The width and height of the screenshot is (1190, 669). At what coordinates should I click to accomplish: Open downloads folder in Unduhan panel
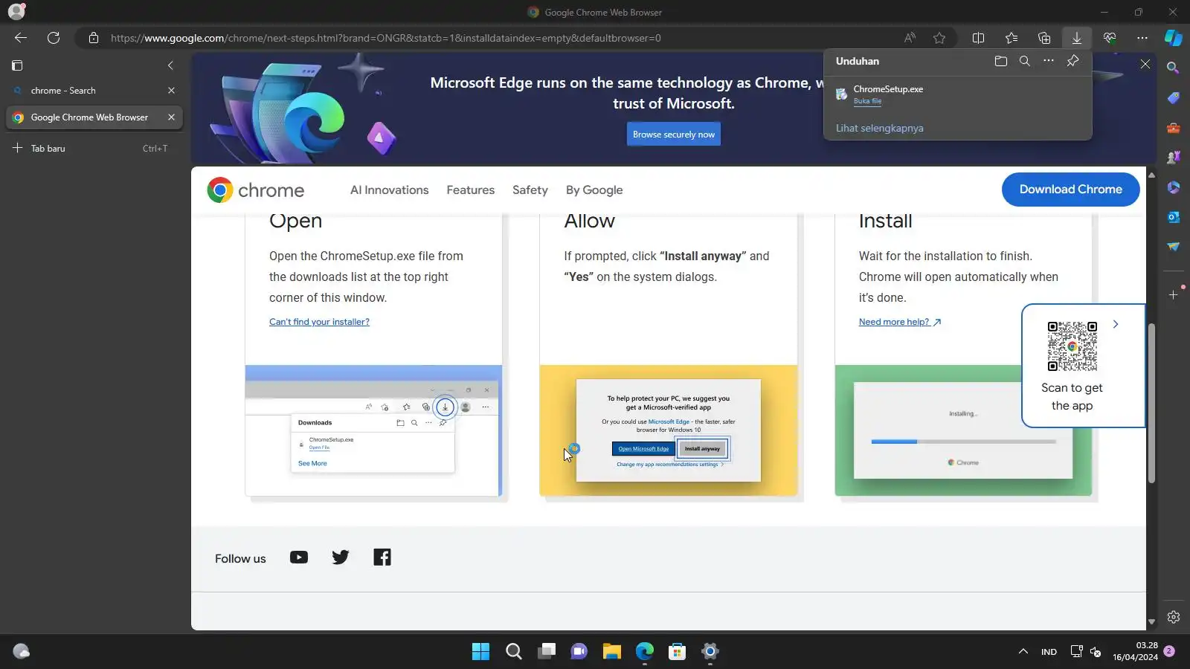point(1001,61)
